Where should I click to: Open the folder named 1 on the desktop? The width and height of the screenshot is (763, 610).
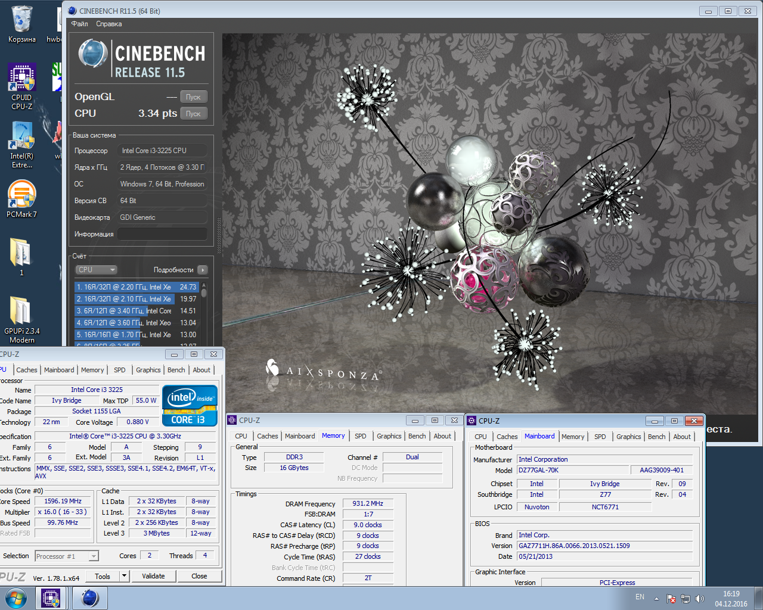click(x=21, y=257)
